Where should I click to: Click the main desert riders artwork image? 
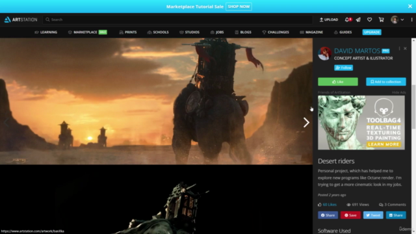[156, 101]
